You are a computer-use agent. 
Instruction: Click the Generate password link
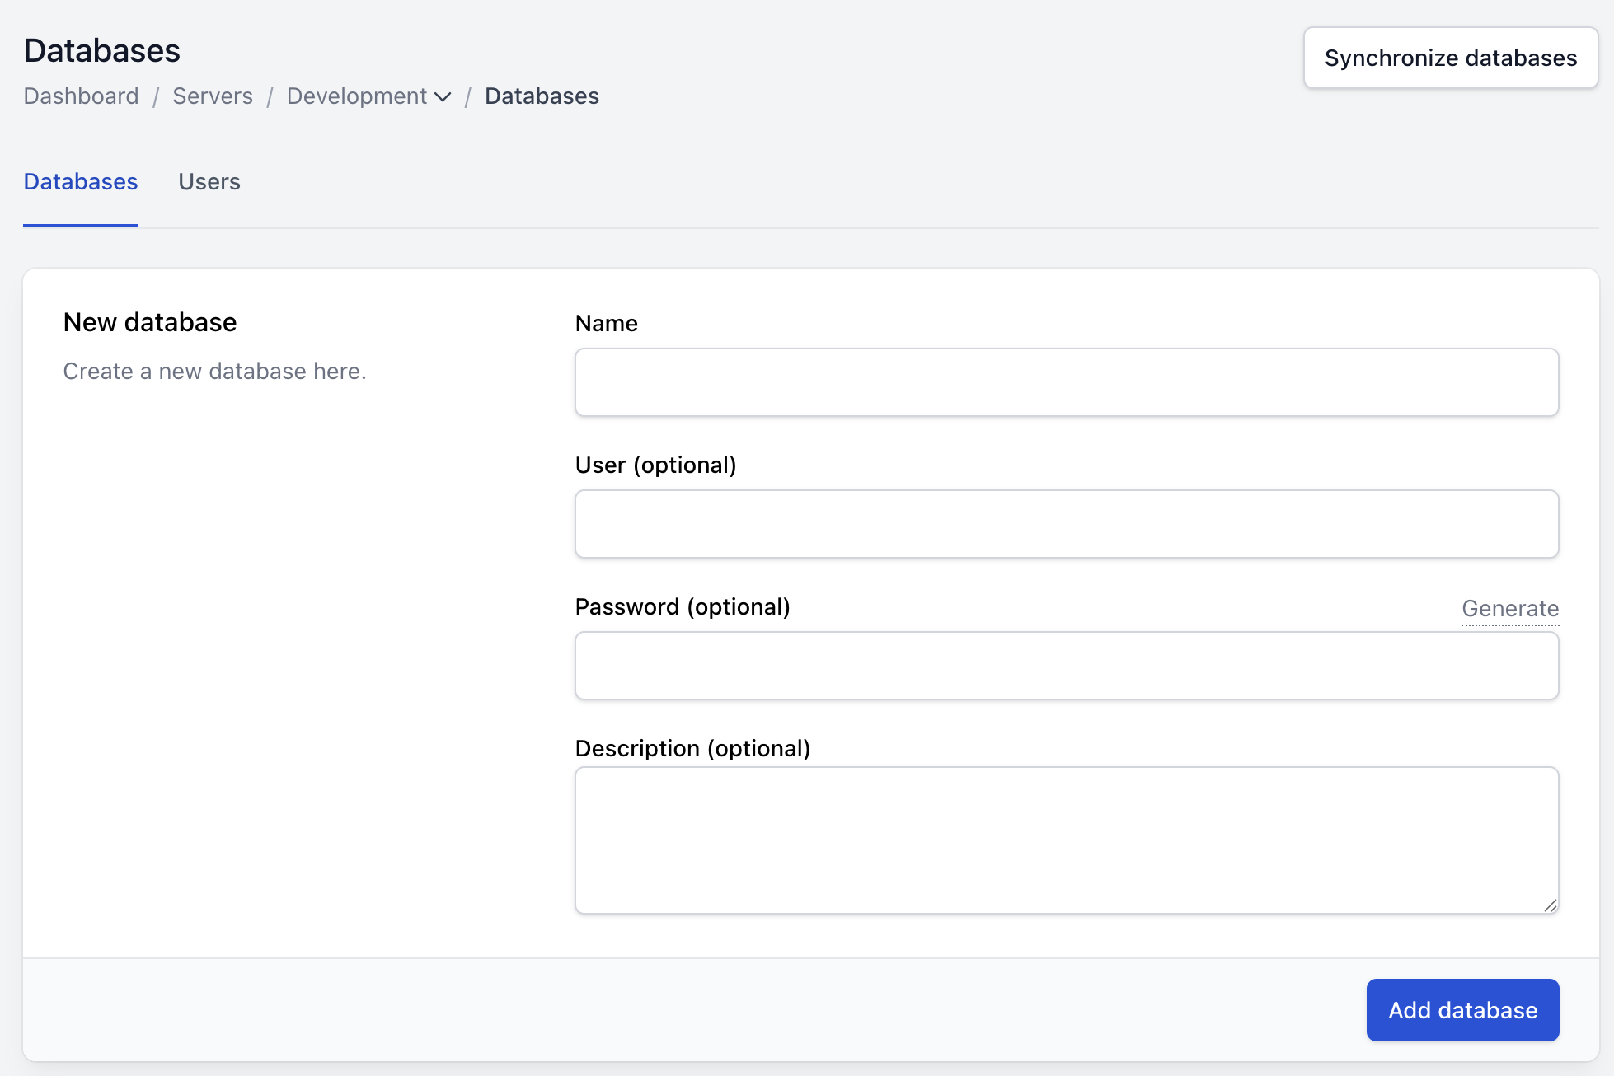coord(1509,609)
